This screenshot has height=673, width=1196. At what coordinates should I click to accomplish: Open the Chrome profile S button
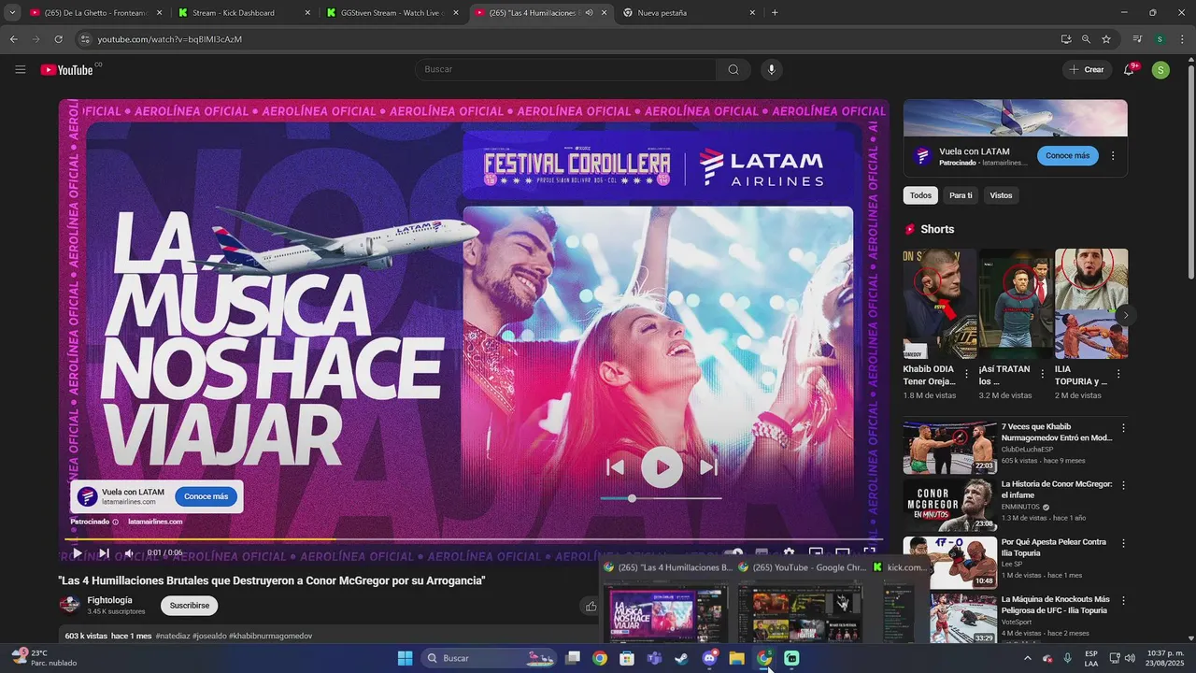click(x=1160, y=39)
